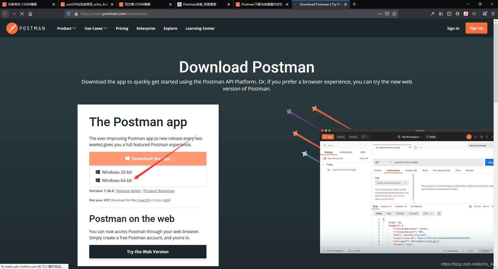Expand the Product dropdown menu
The width and height of the screenshot is (498, 269).
[x=66, y=28]
